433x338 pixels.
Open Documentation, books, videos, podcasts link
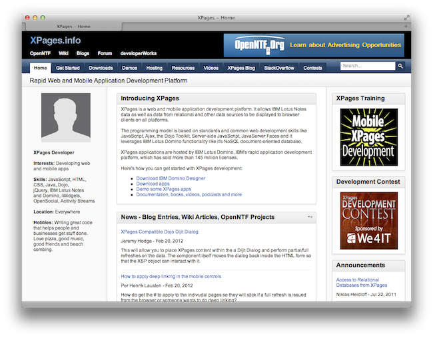point(189,194)
